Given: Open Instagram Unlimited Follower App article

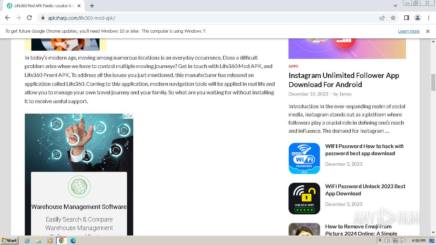Looking at the screenshot, I should [344, 80].
